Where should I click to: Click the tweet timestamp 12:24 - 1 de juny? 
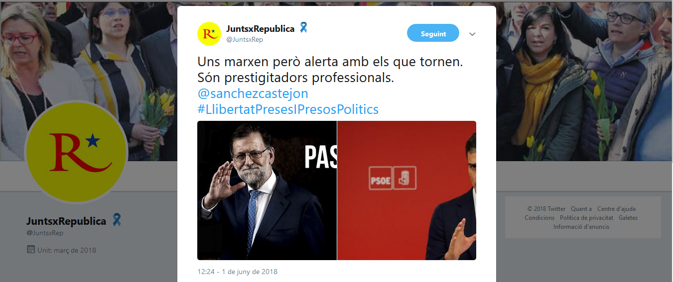click(237, 272)
